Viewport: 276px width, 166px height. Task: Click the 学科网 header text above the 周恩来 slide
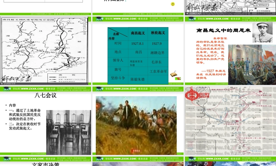(x=219, y=19)
